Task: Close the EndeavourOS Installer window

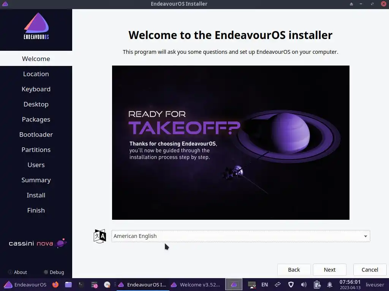Action: point(384,4)
